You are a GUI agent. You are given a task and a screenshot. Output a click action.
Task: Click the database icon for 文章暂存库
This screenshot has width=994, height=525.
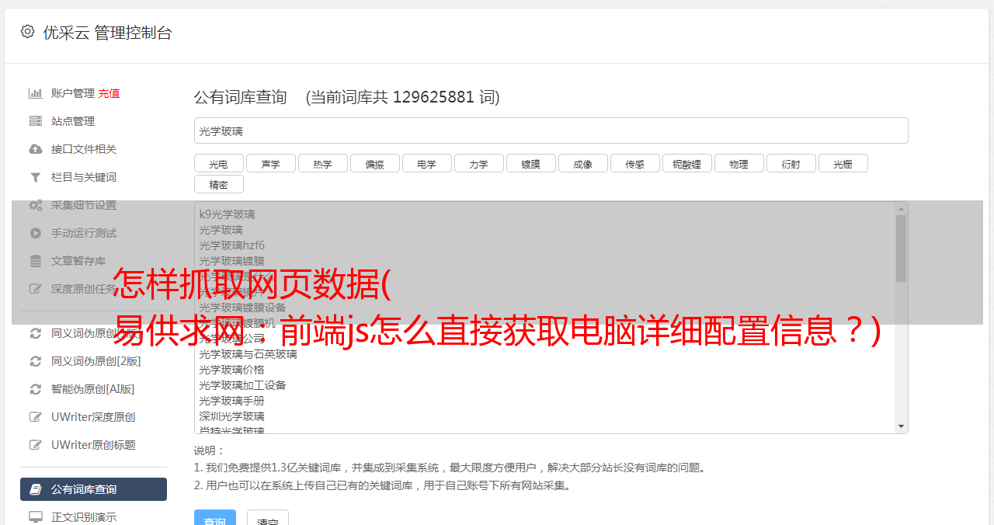click(35, 261)
